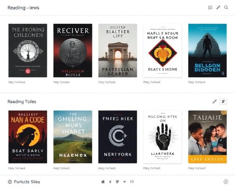Open the LIARTHERK black hand book cover
235x188 pixels.
163,137
